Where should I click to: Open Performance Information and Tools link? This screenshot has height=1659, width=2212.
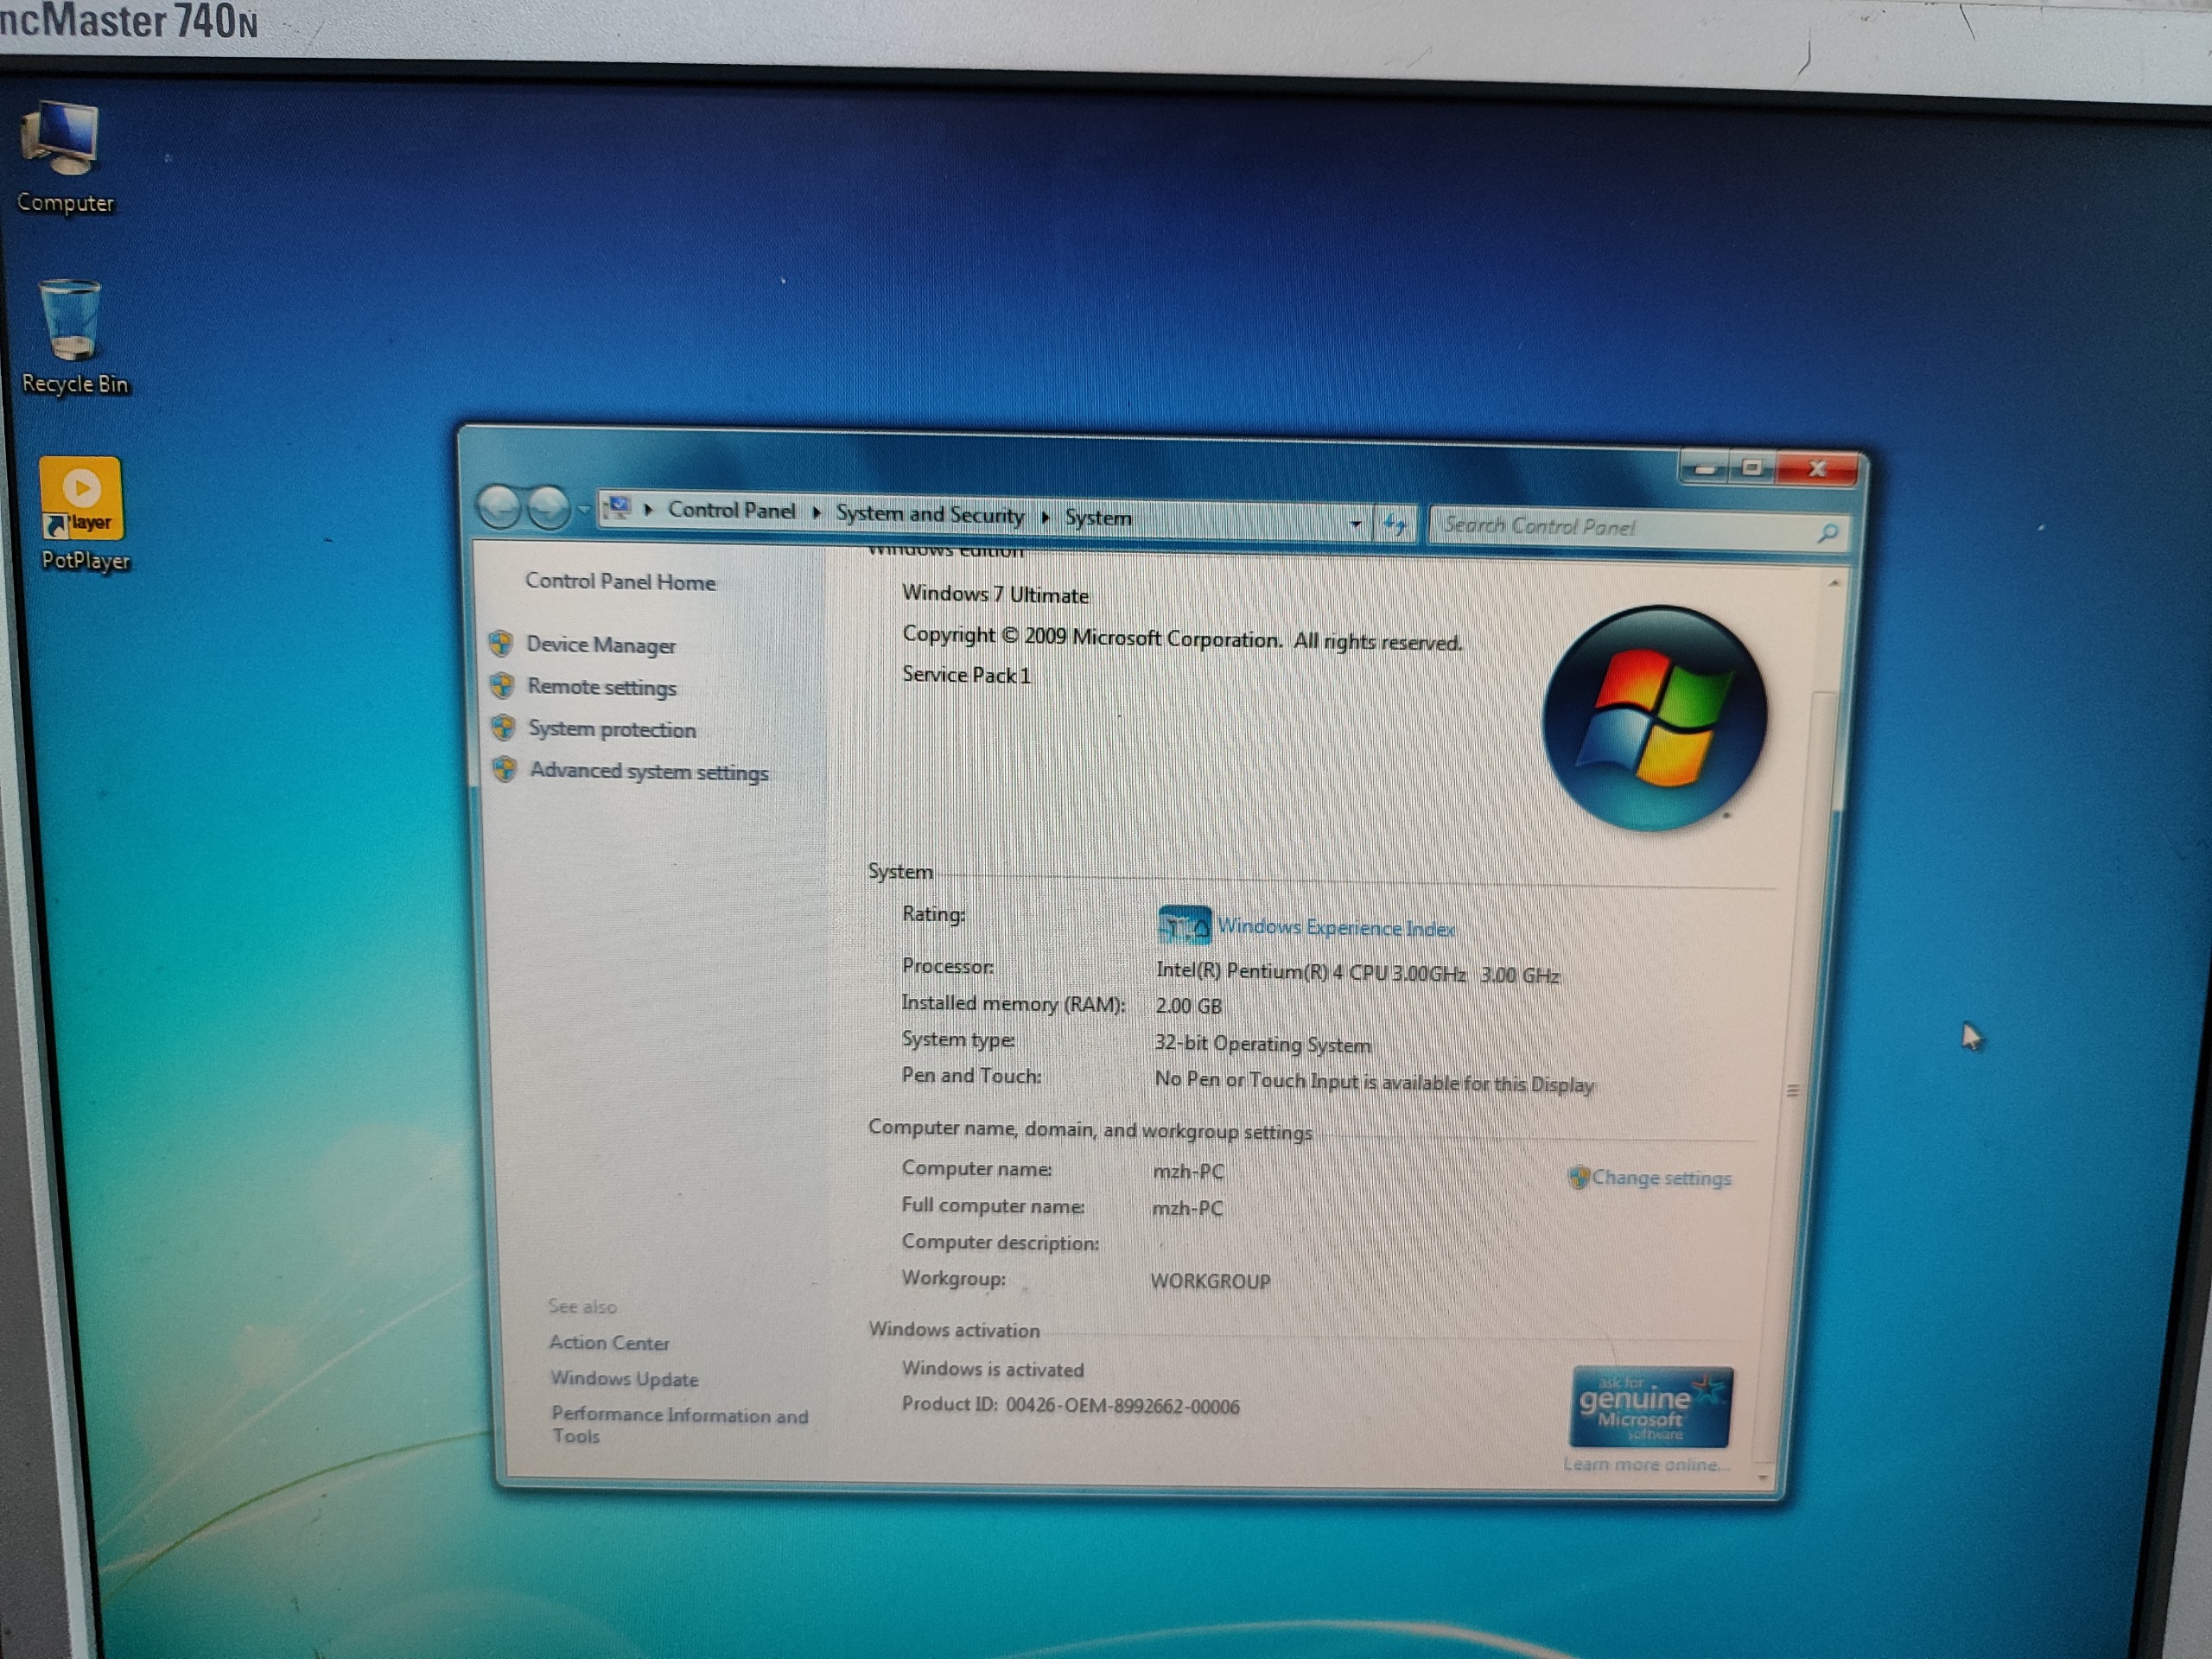coord(679,1426)
